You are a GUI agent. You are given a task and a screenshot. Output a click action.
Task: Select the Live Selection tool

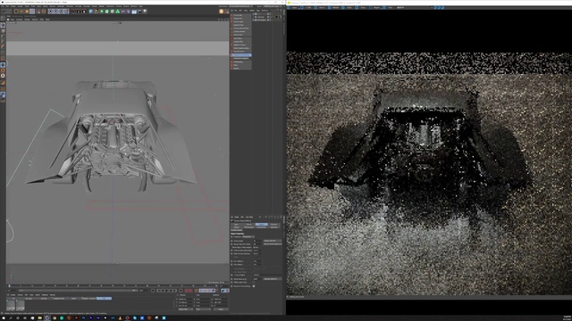tap(16, 12)
